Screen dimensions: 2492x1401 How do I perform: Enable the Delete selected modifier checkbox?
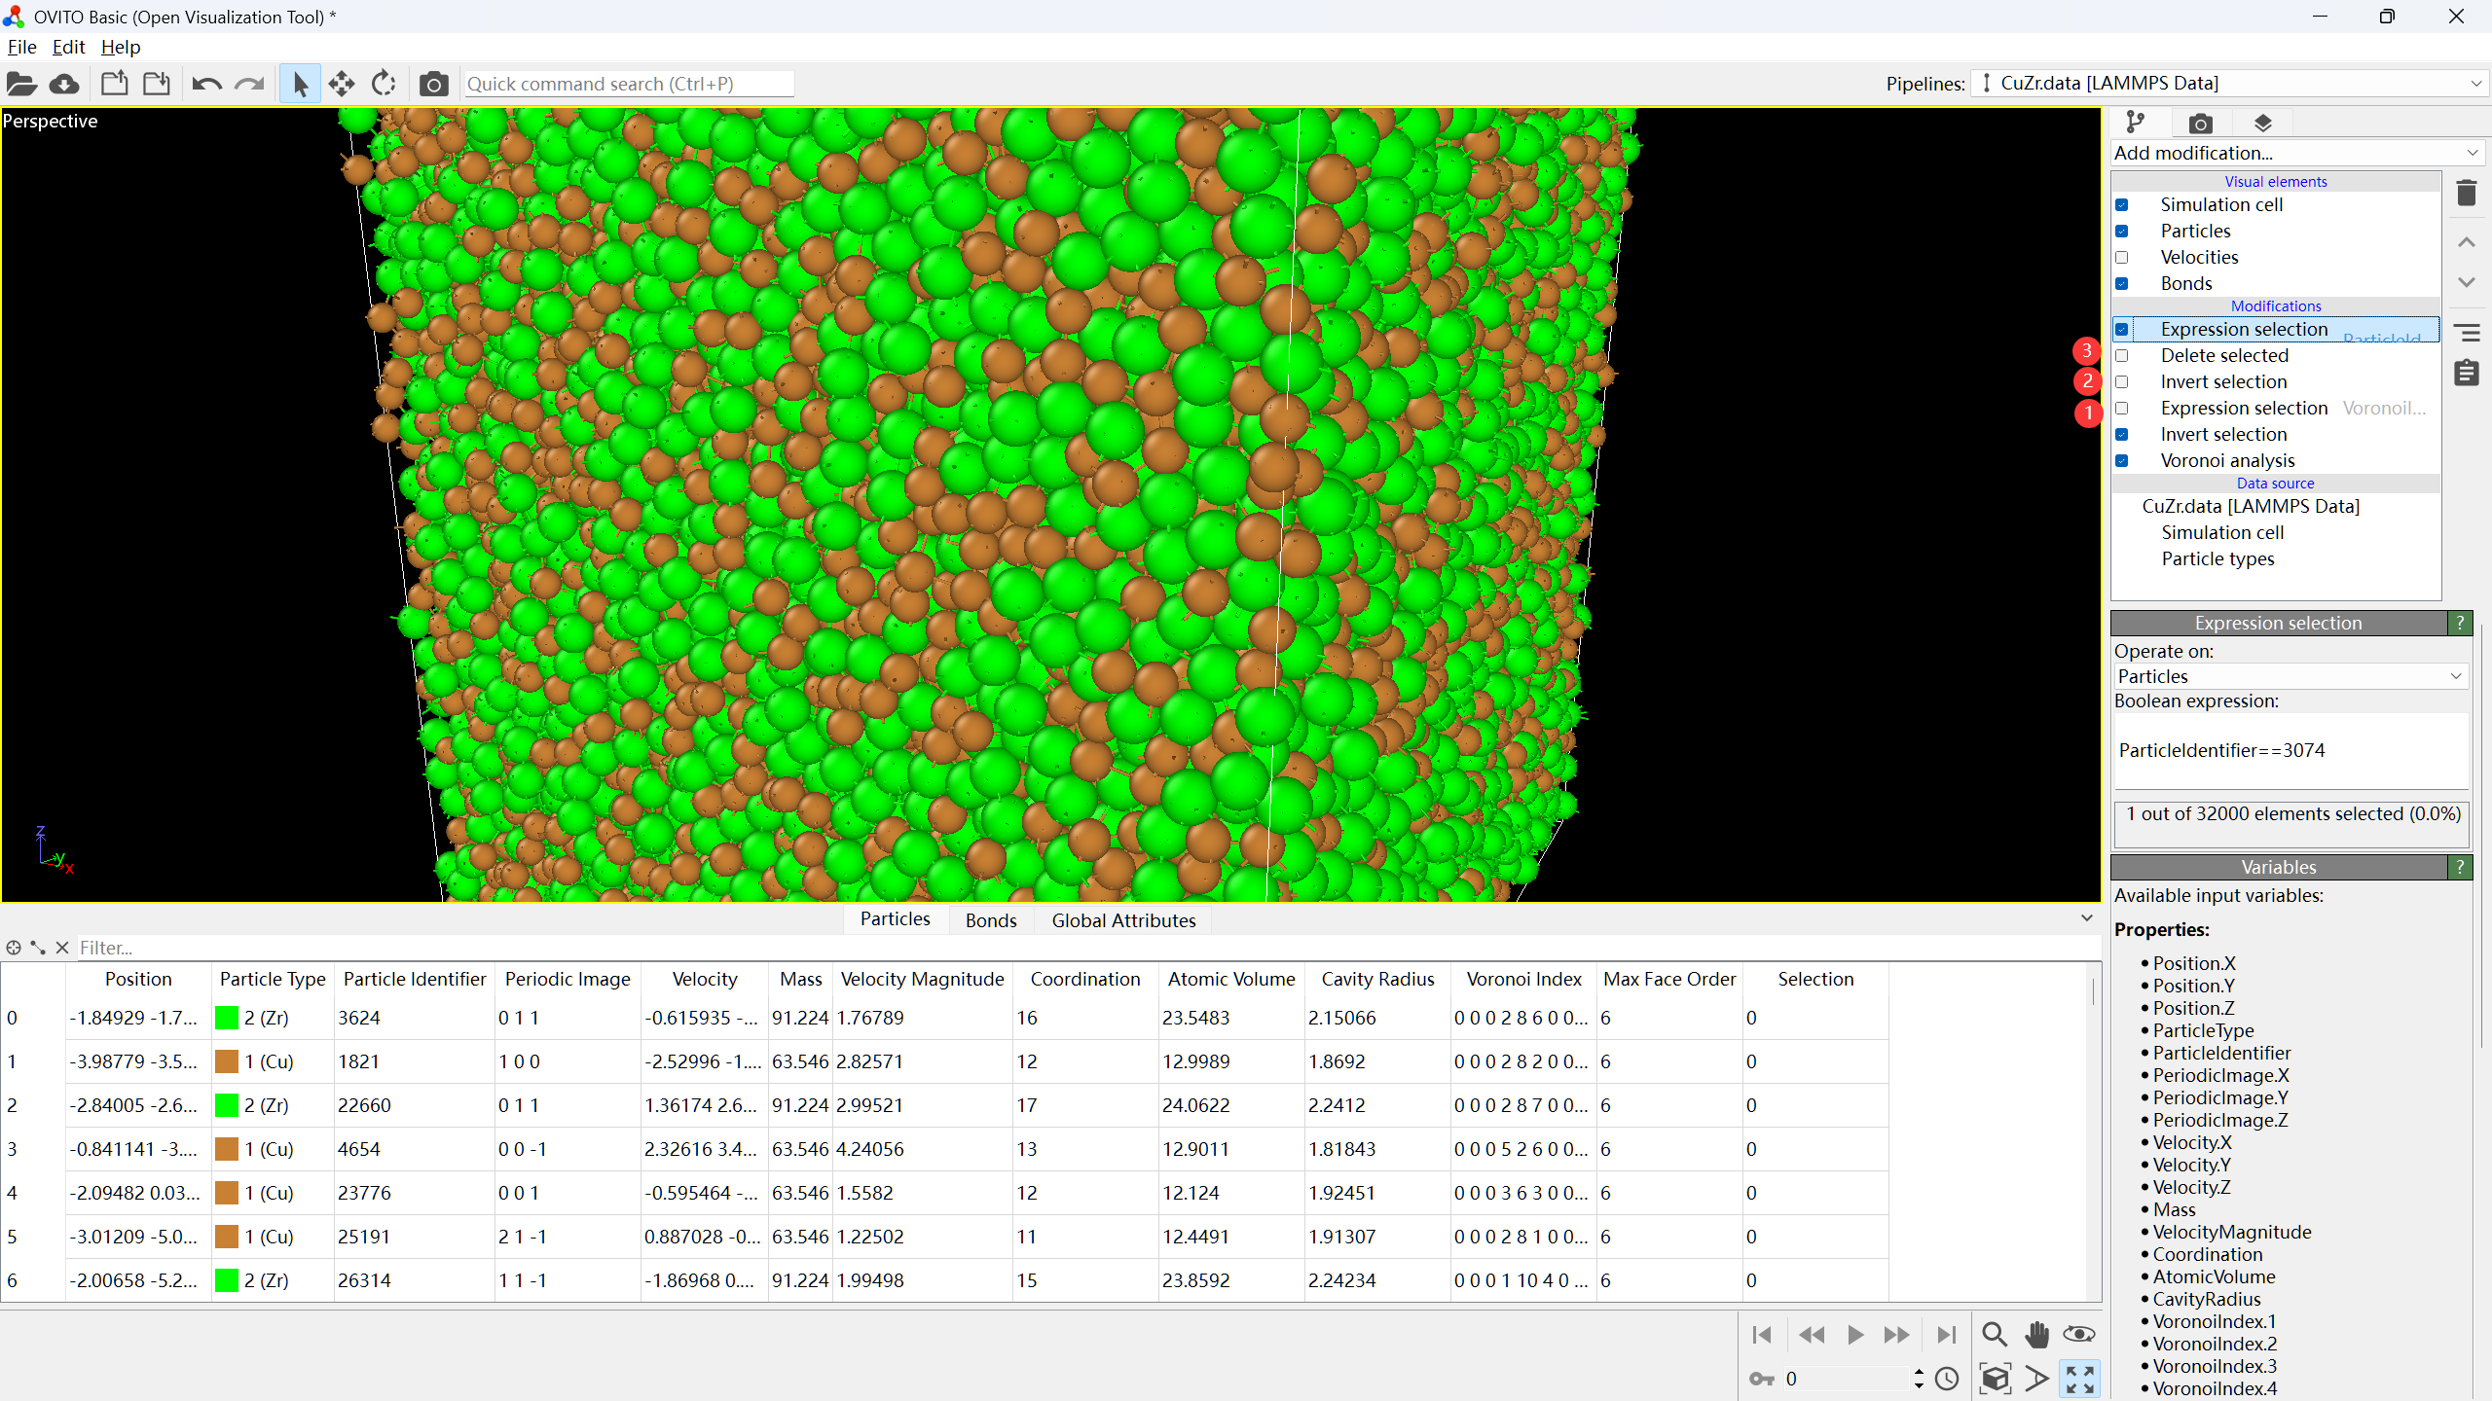click(2122, 356)
